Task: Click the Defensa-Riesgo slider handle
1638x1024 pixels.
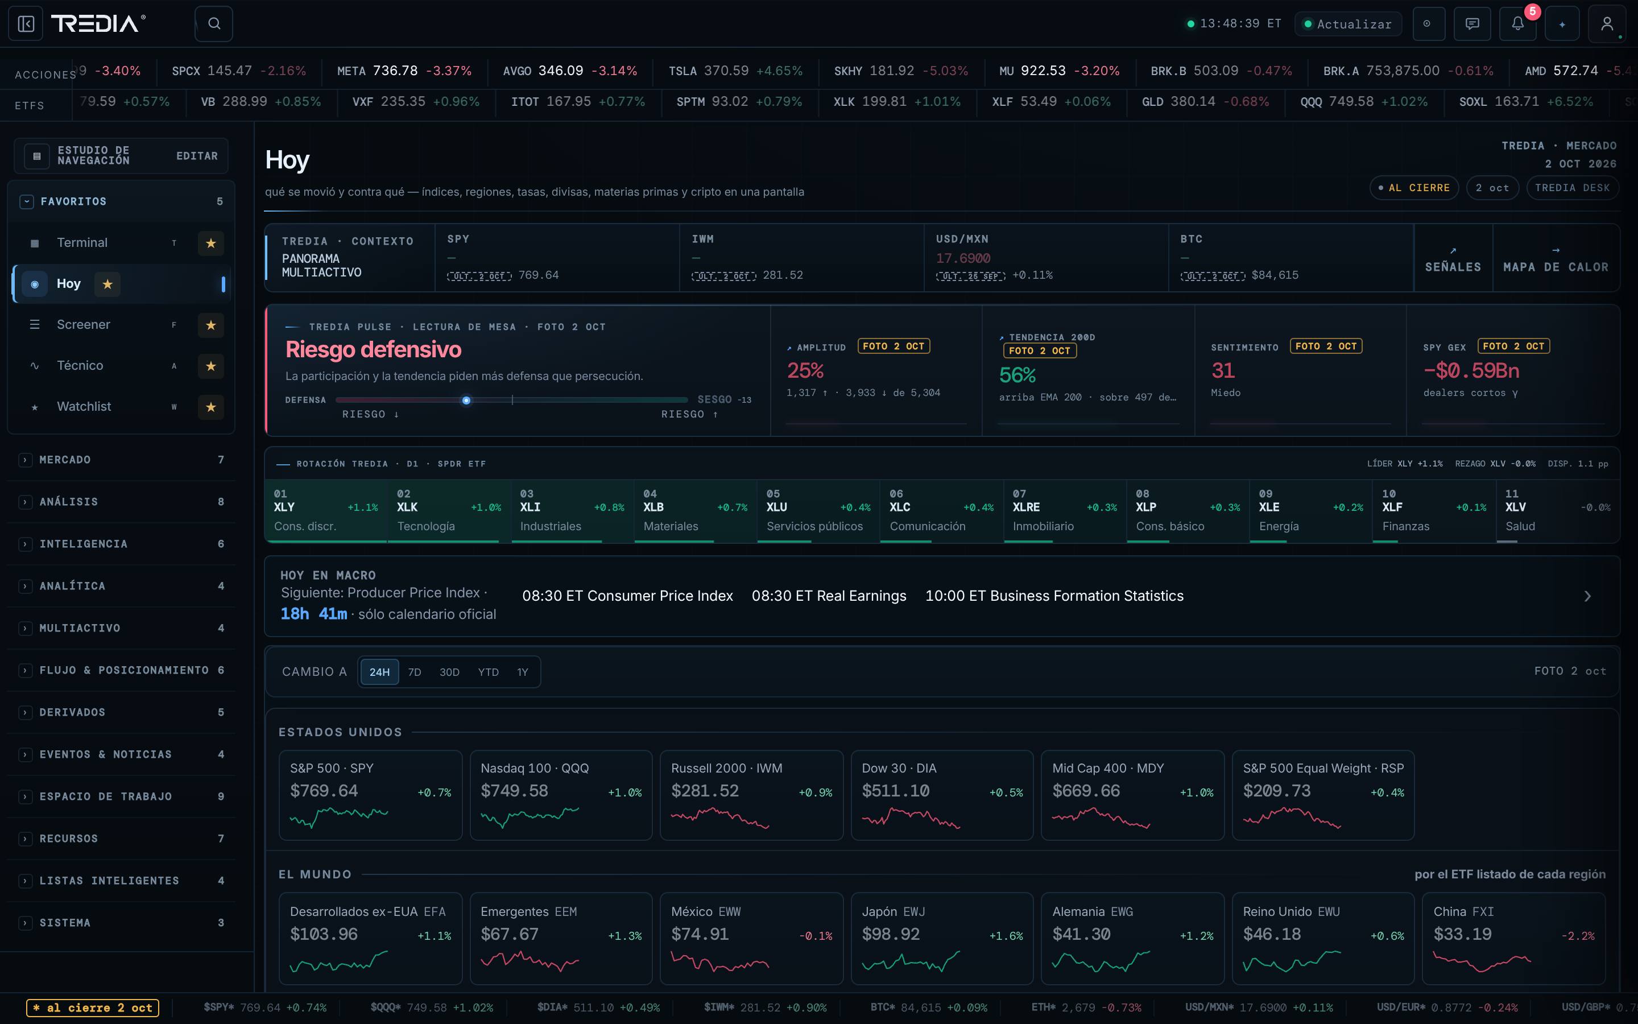Action: pyautogui.click(x=466, y=400)
